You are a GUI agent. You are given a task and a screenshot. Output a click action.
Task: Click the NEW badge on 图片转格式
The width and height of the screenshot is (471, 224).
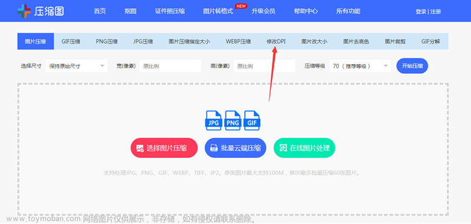click(241, 6)
